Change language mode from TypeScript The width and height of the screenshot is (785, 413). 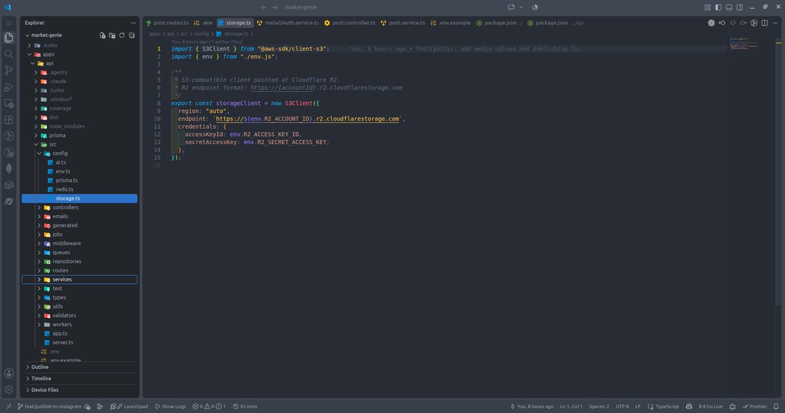[x=668, y=406]
